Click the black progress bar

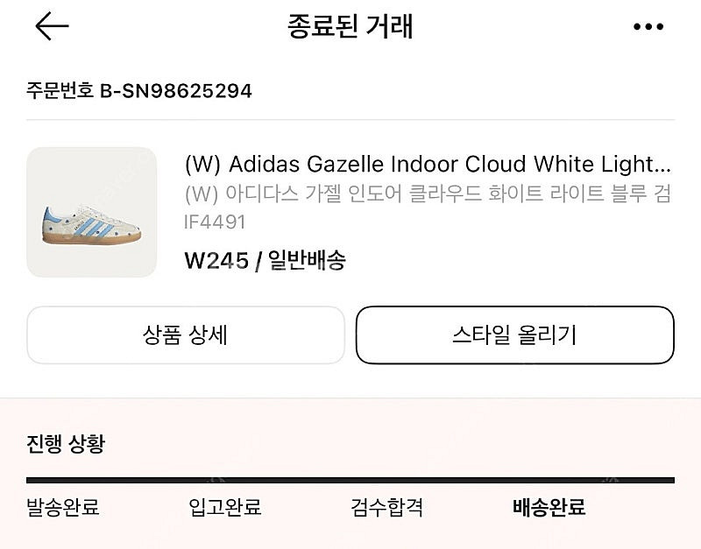point(350,480)
